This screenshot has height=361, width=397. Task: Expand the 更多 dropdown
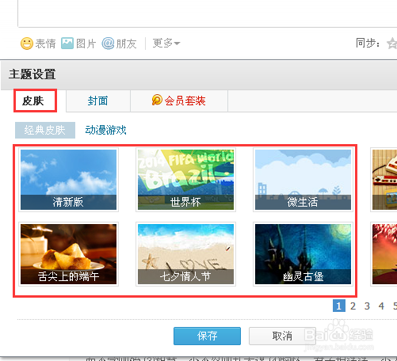(166, 43)
